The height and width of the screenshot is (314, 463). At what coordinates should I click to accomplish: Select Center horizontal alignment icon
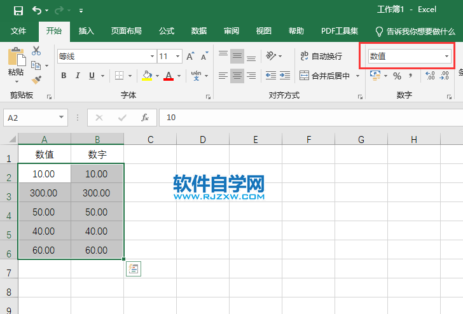click(x=237, y=76)
